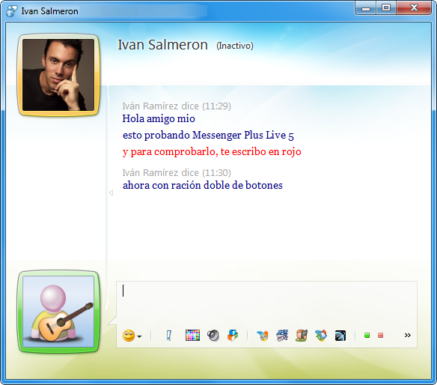Expand the emoticon dropdown arrow

coord(139,336)
